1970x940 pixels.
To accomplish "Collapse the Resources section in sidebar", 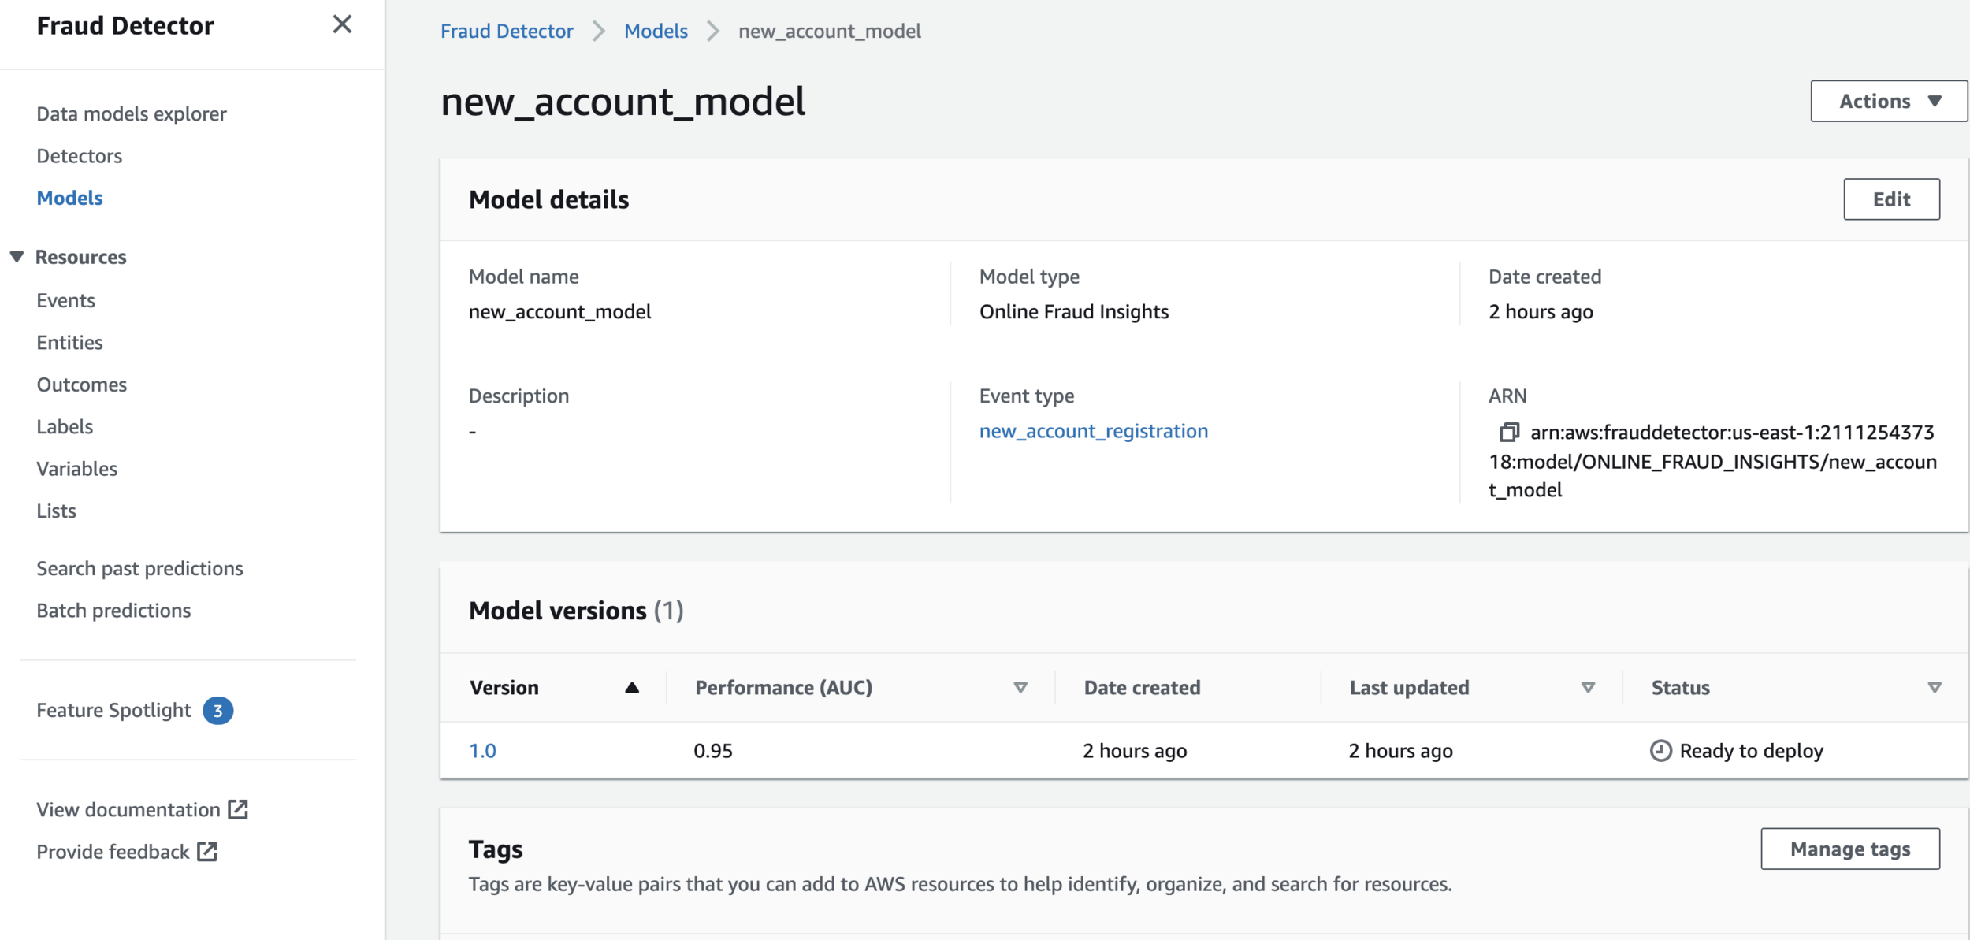I will click(x=17, y=257).
